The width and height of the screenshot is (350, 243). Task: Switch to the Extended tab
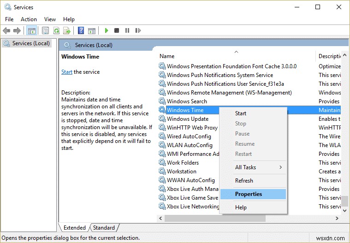(x=75, y=228)
